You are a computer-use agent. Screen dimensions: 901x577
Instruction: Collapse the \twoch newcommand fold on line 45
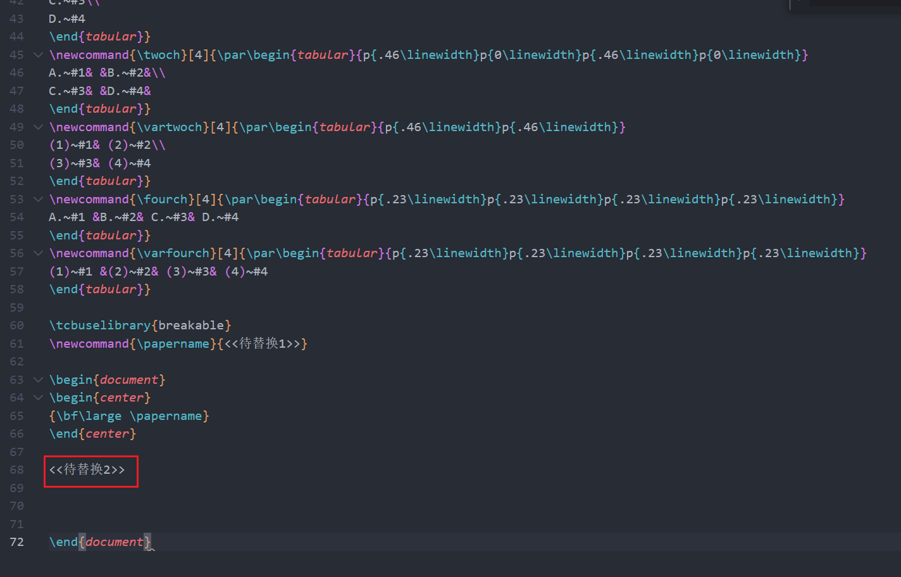(x=38, y=55)
